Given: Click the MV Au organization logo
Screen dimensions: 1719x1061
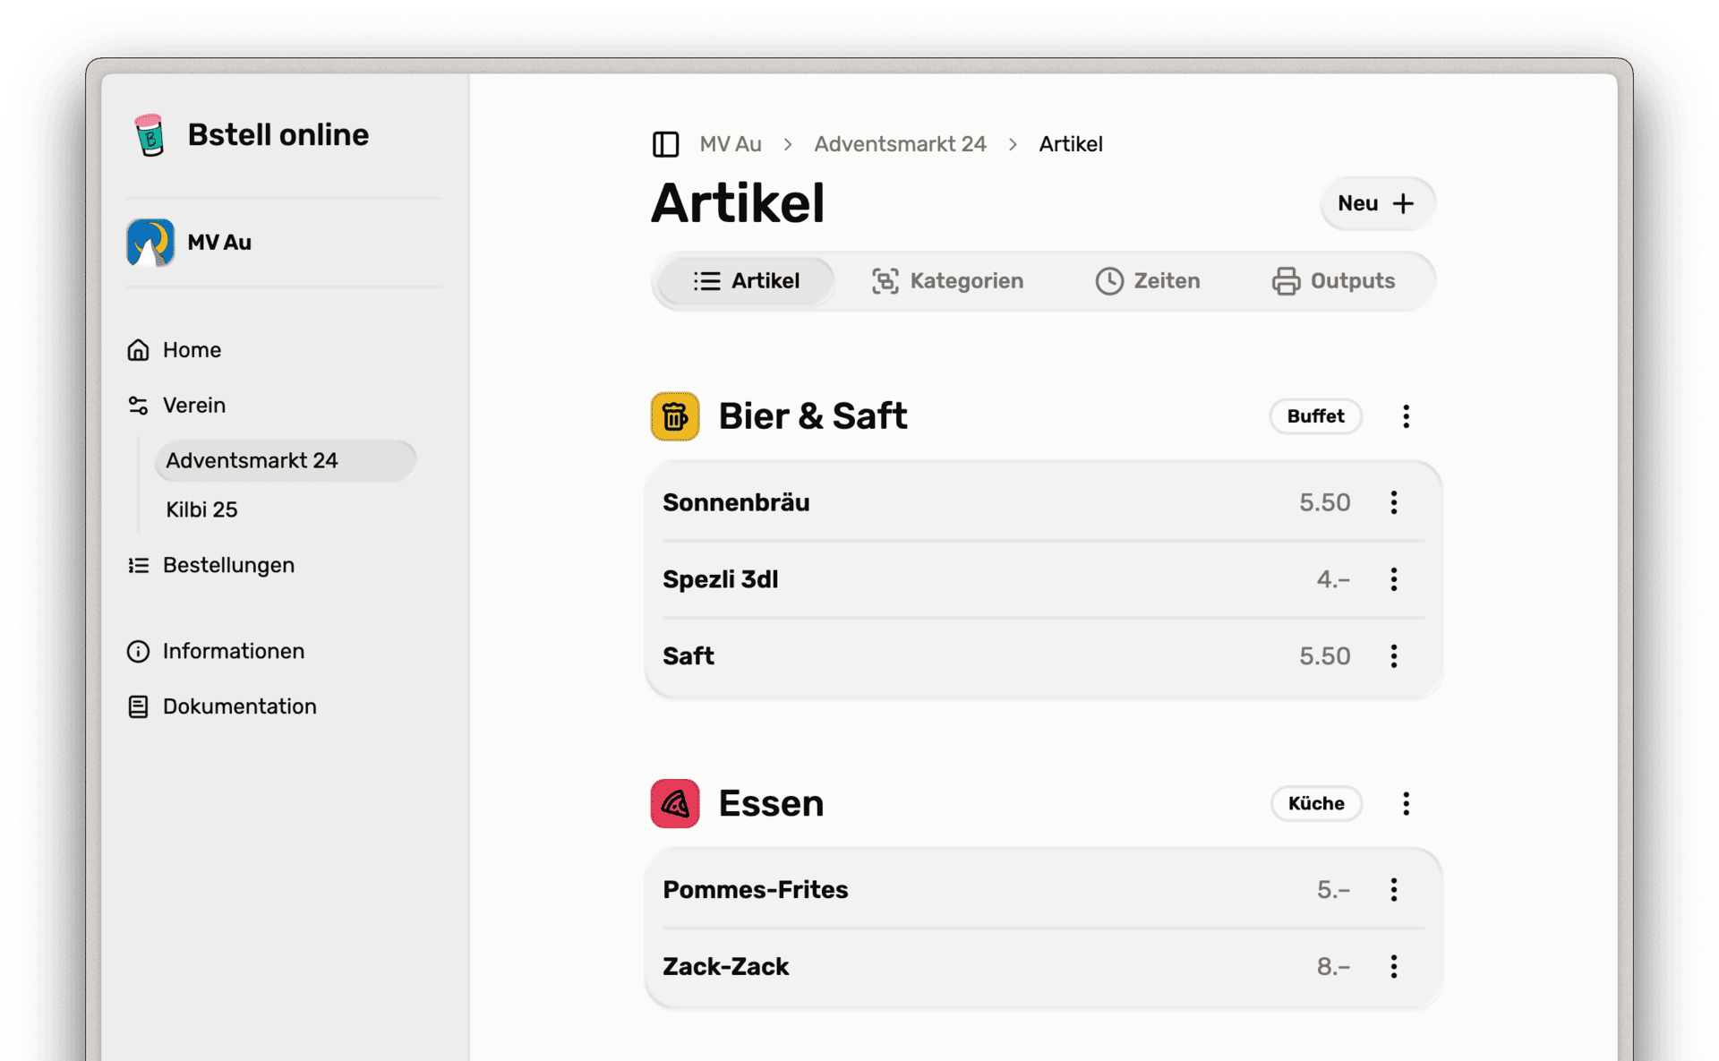Looking at the screenshot, I should click(x=149, y=242).
